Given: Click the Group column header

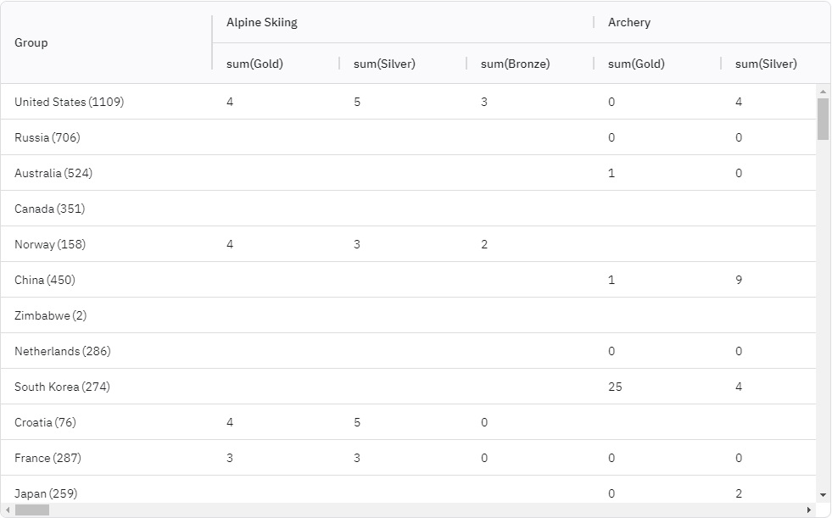Looking at the screenshot, I should point(106,42).
